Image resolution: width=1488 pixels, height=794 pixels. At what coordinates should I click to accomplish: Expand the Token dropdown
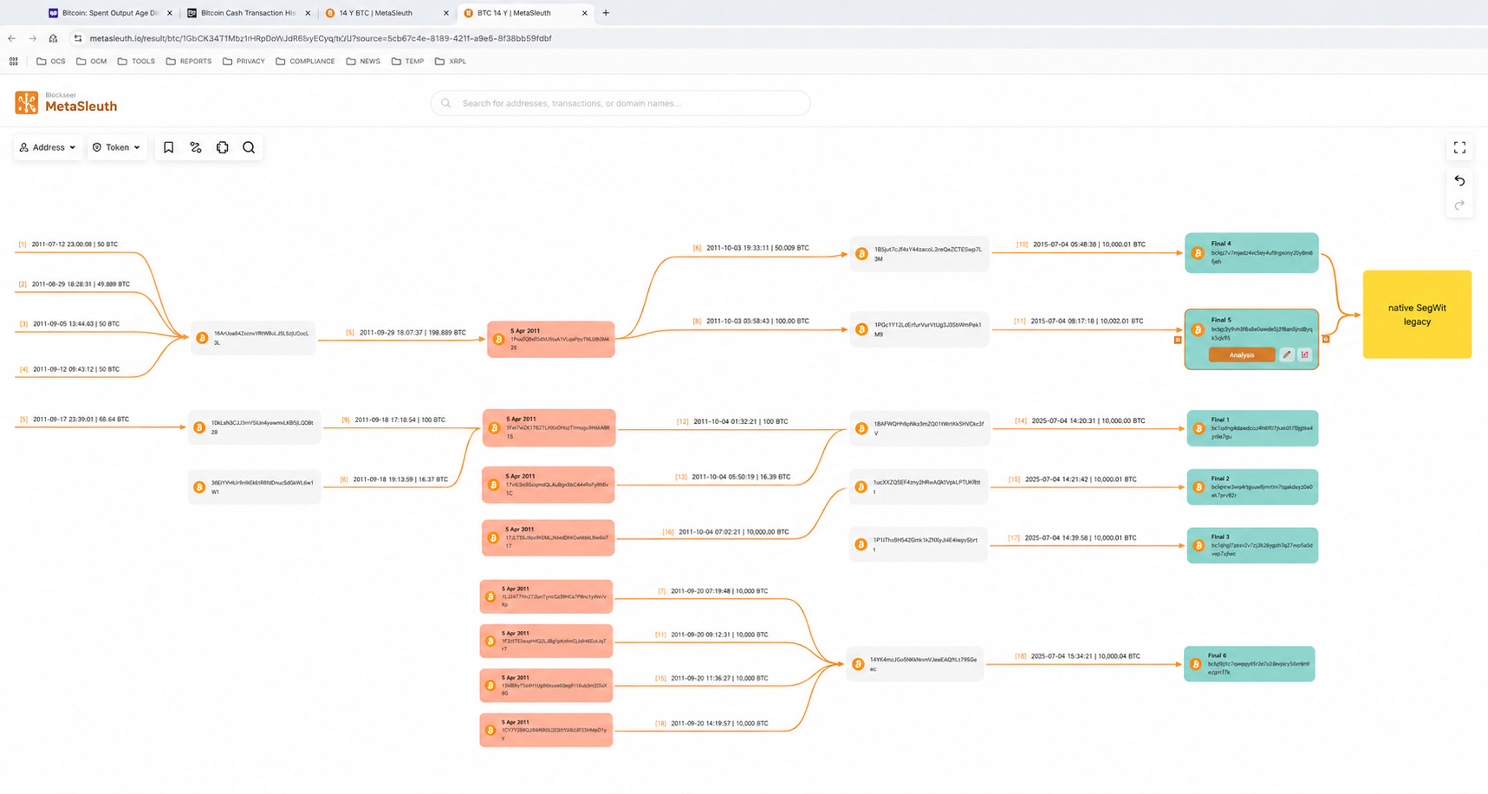pyautogui.click(x=117, y=147)
